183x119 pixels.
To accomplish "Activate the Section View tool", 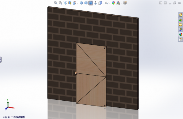I will click(x=70, y=3).
